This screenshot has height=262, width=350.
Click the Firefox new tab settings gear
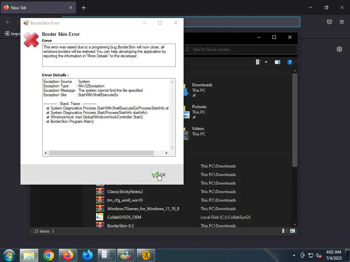click(x=339, y=49)
